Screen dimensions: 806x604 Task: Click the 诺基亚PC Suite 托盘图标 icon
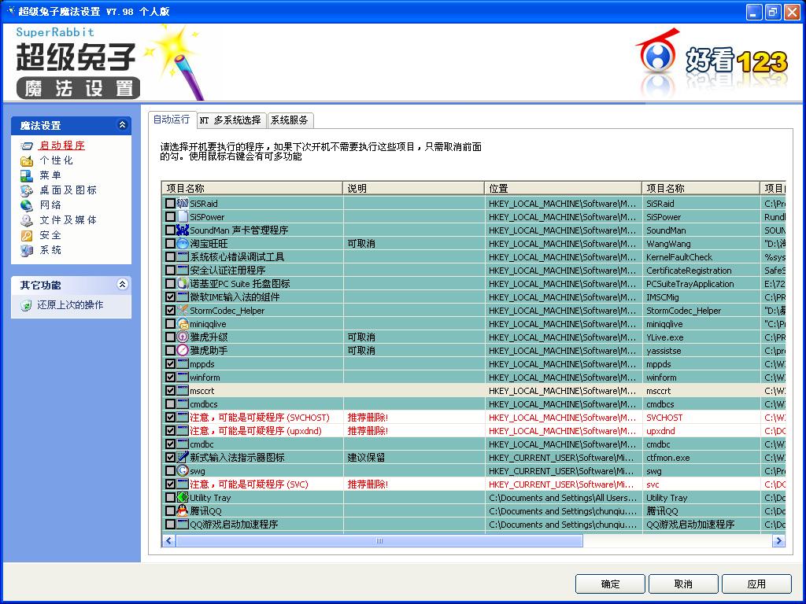pos(183,283)
